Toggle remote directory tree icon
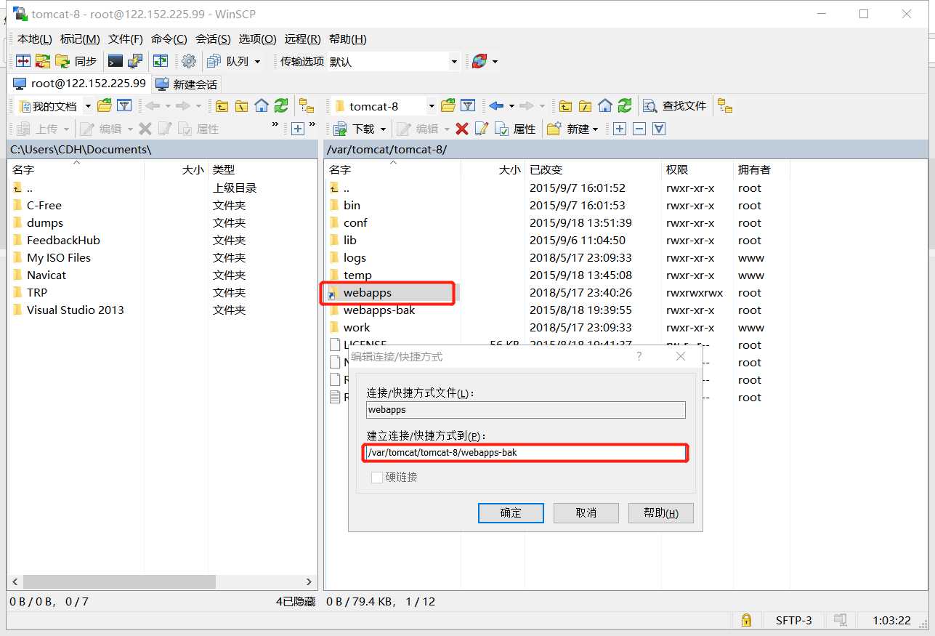This screenshot has width=935, height=636. tap(724, 106)
